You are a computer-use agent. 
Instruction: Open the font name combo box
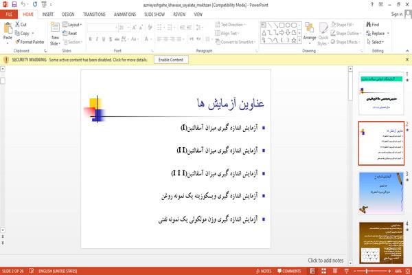pyautogui.click(x=102, y=27)
